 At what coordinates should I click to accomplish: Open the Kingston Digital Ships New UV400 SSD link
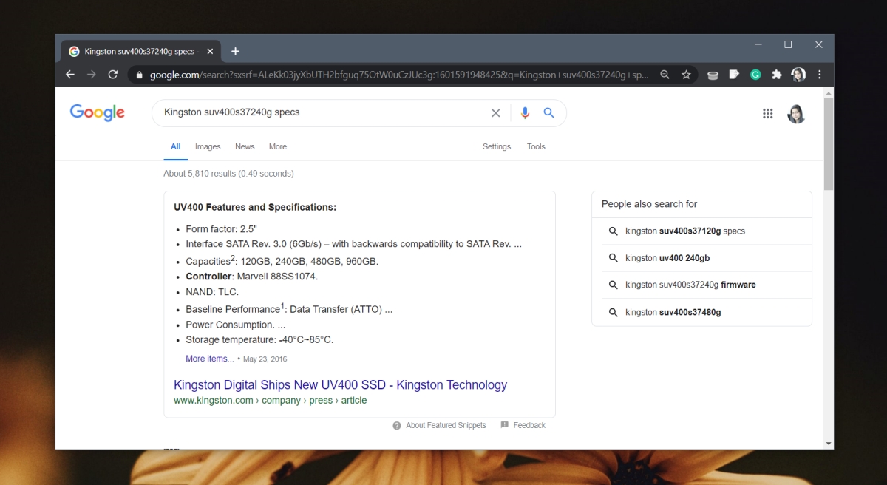[x=340, y=384]
